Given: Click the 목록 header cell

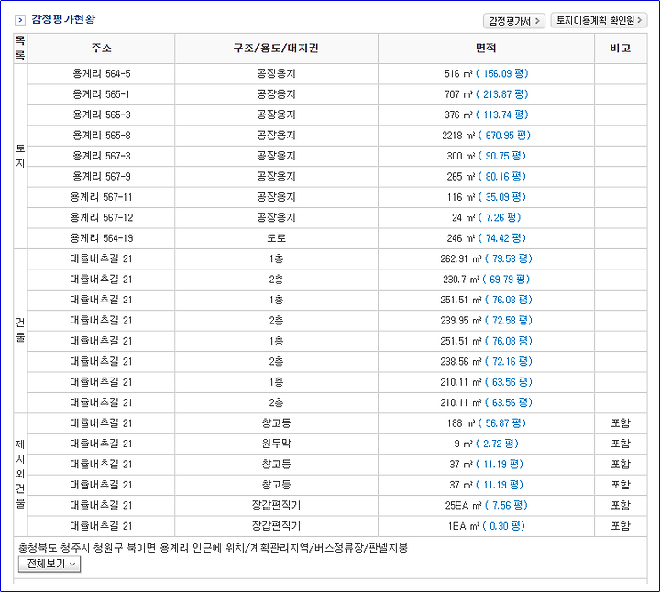Looking at the screenshot, I should [20, 48].
